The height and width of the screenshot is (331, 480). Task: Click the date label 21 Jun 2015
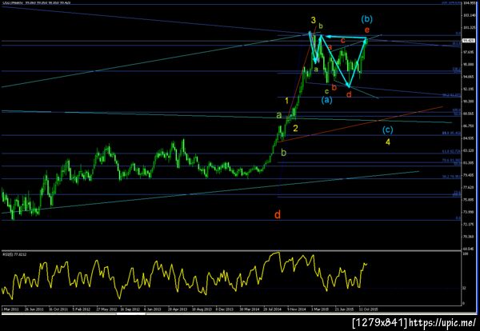(x=344, y=309)
